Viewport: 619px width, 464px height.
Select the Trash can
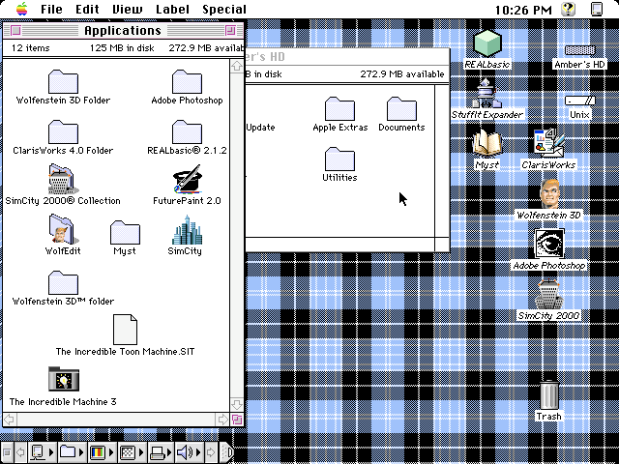click(x=548, y=394)
